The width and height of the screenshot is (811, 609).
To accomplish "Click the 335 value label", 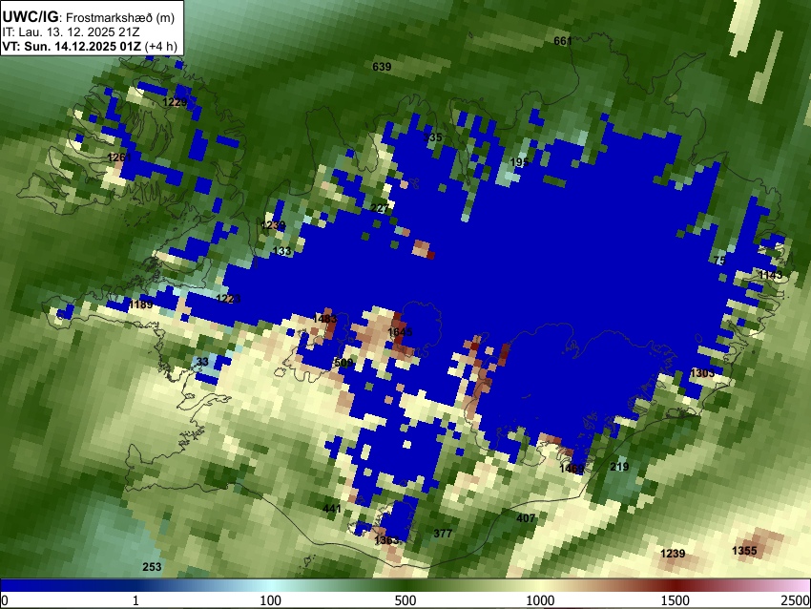I will pos(433,137).
